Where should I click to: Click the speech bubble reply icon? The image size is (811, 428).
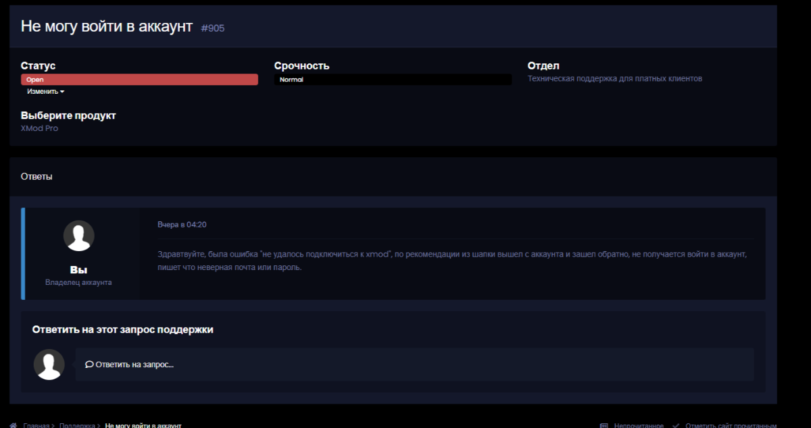pos(89,365)
